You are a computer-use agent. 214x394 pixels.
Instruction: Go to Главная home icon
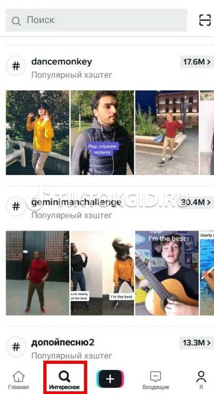tap(18, 380)
